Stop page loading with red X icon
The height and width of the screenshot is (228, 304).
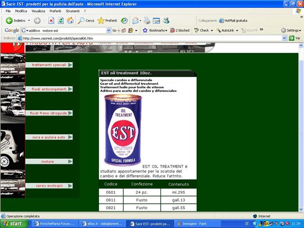[51, 20]
